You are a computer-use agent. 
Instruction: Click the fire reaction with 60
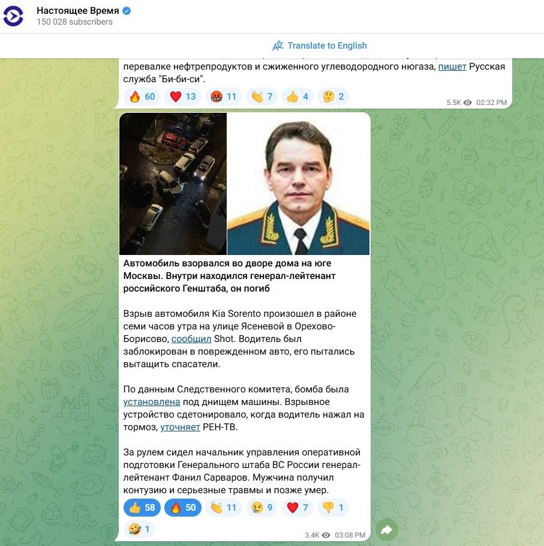[x=142, y=97]
